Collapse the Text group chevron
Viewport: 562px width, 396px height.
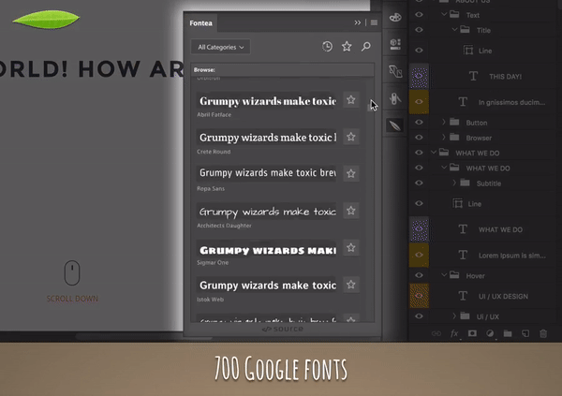pos(444,15)
